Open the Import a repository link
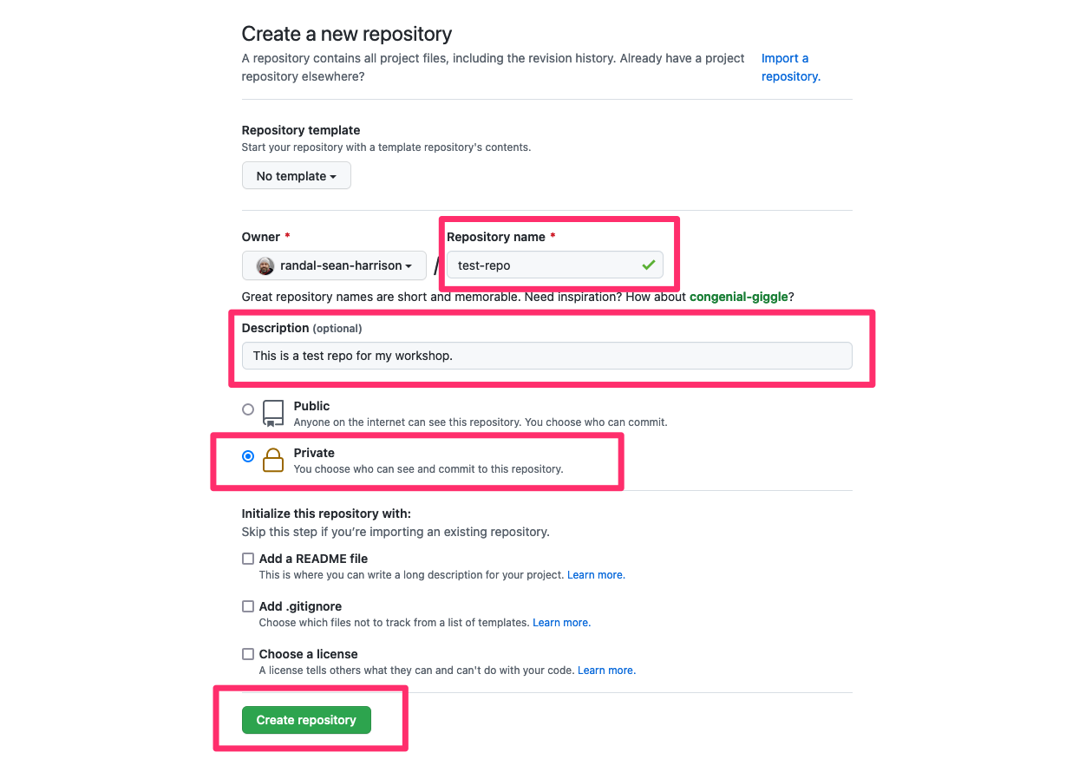 (x=786, y=67)
